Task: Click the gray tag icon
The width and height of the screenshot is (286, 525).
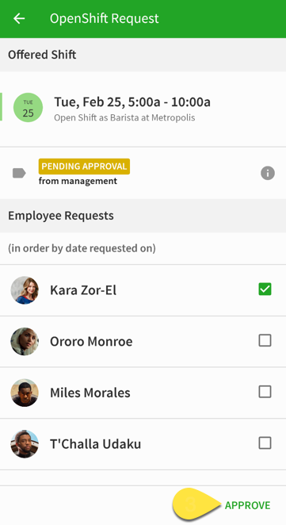Action: [19, 173]
